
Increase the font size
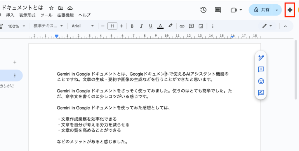(x=122, y=26)
